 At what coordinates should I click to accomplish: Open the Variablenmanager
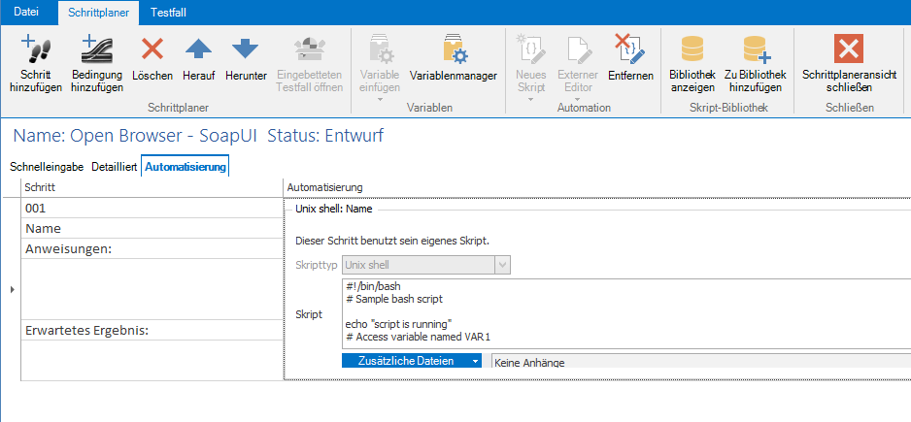[x=453, y=50]
